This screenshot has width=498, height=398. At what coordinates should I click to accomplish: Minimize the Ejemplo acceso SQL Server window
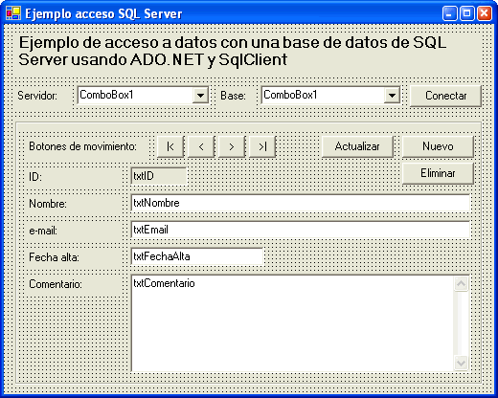tap(449, 13)
